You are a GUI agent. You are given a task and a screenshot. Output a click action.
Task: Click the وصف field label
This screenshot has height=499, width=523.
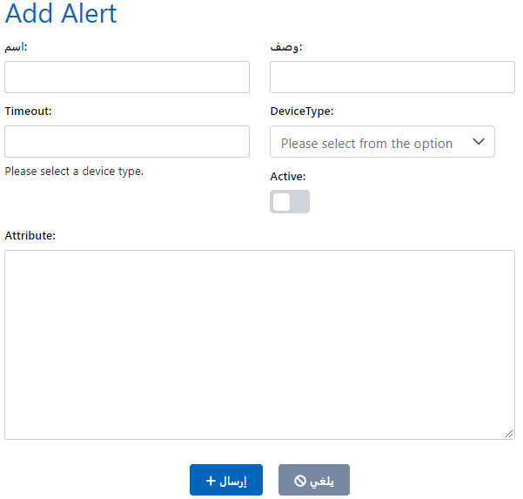coord(285,47)
